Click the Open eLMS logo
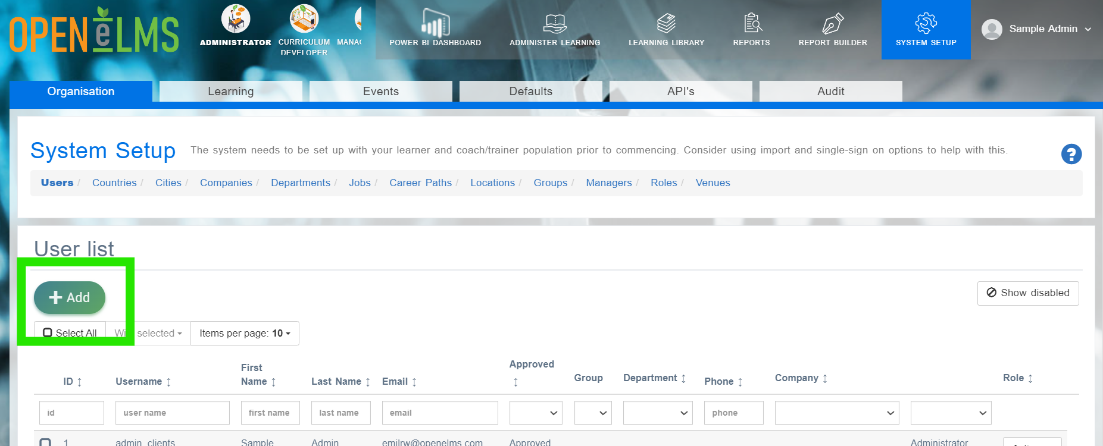The height and width of the screenshot is (446, 1103). [94, 30]
